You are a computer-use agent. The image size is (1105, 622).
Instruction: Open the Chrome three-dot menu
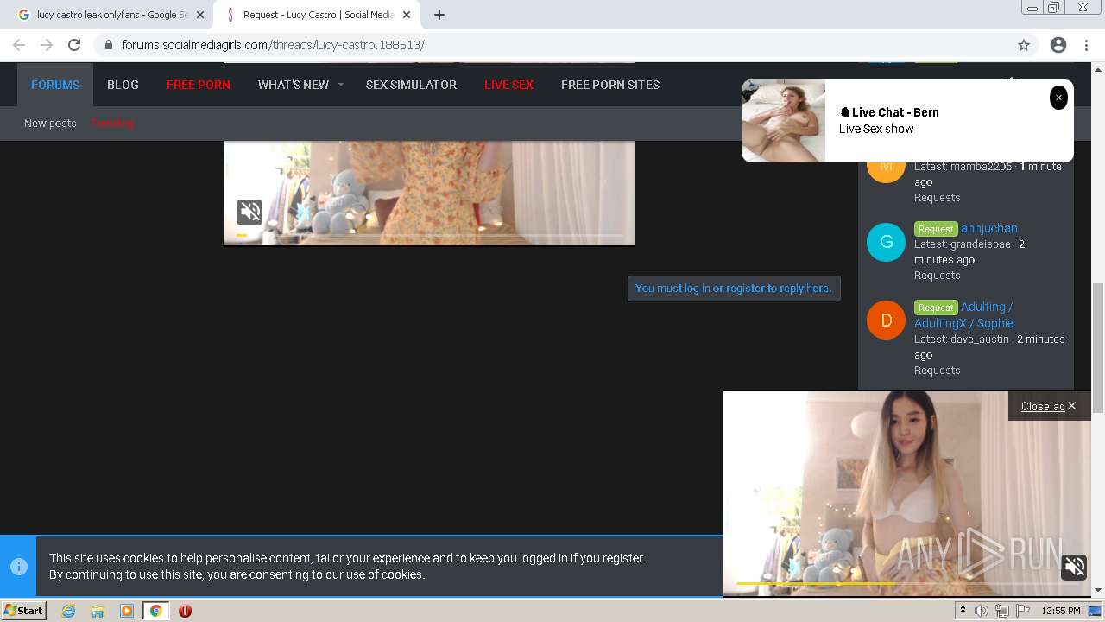(1087, 45)
